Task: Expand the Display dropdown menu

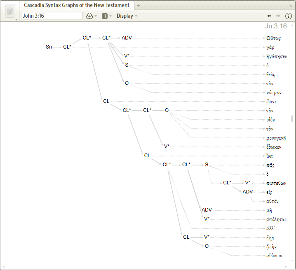Action: pos(127,16)
